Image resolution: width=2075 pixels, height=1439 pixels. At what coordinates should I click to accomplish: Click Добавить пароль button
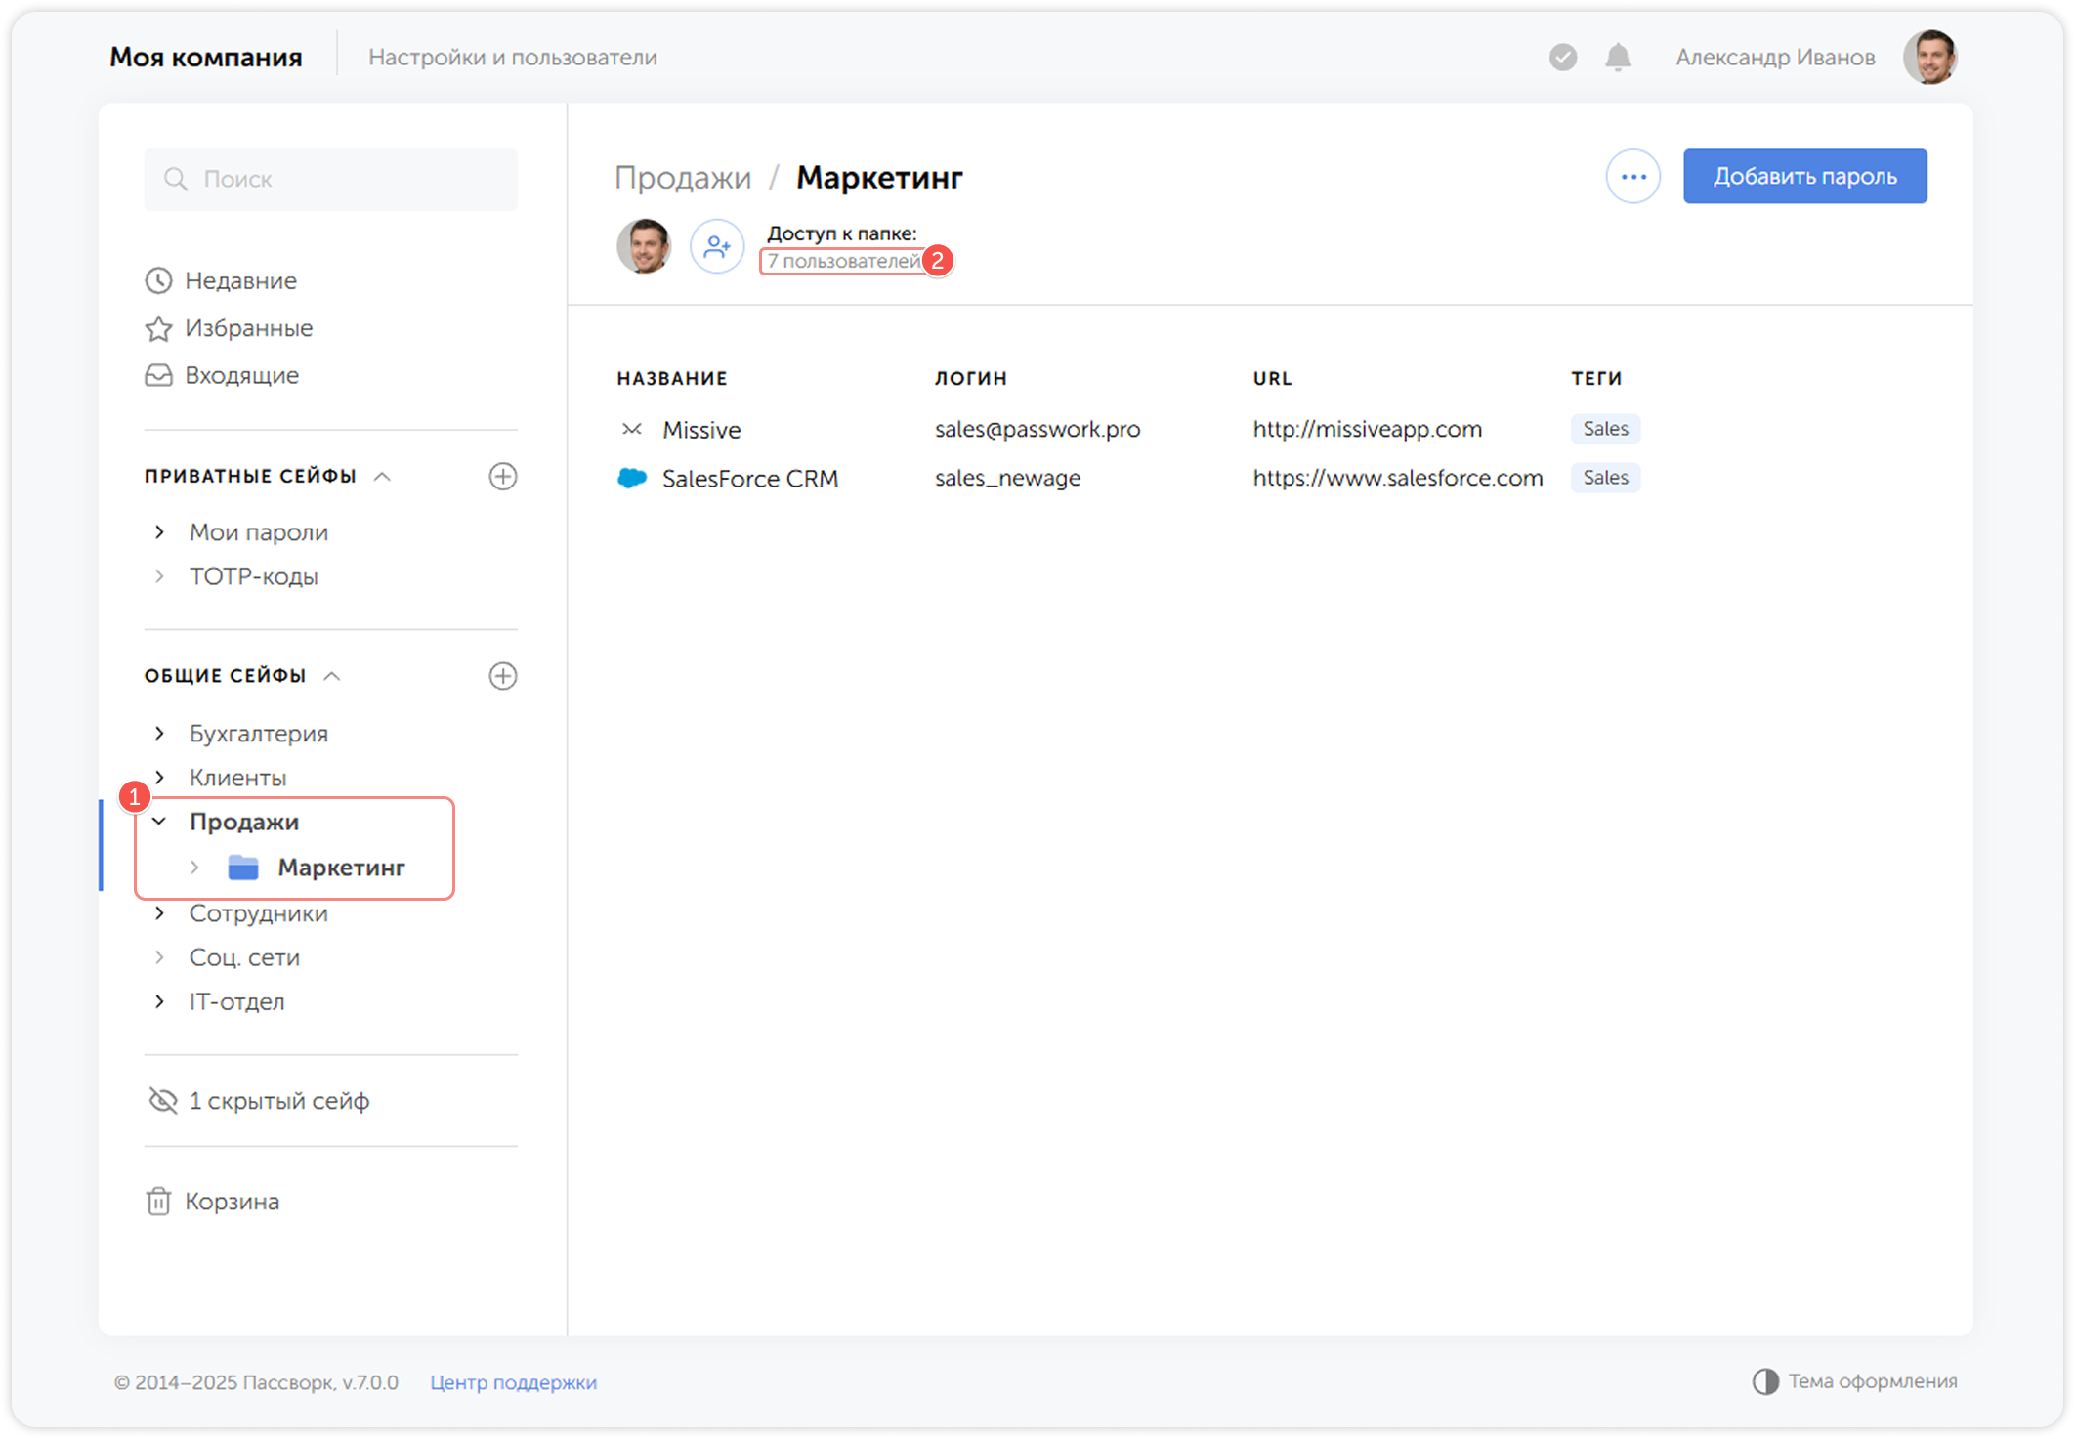[1804, 177]
